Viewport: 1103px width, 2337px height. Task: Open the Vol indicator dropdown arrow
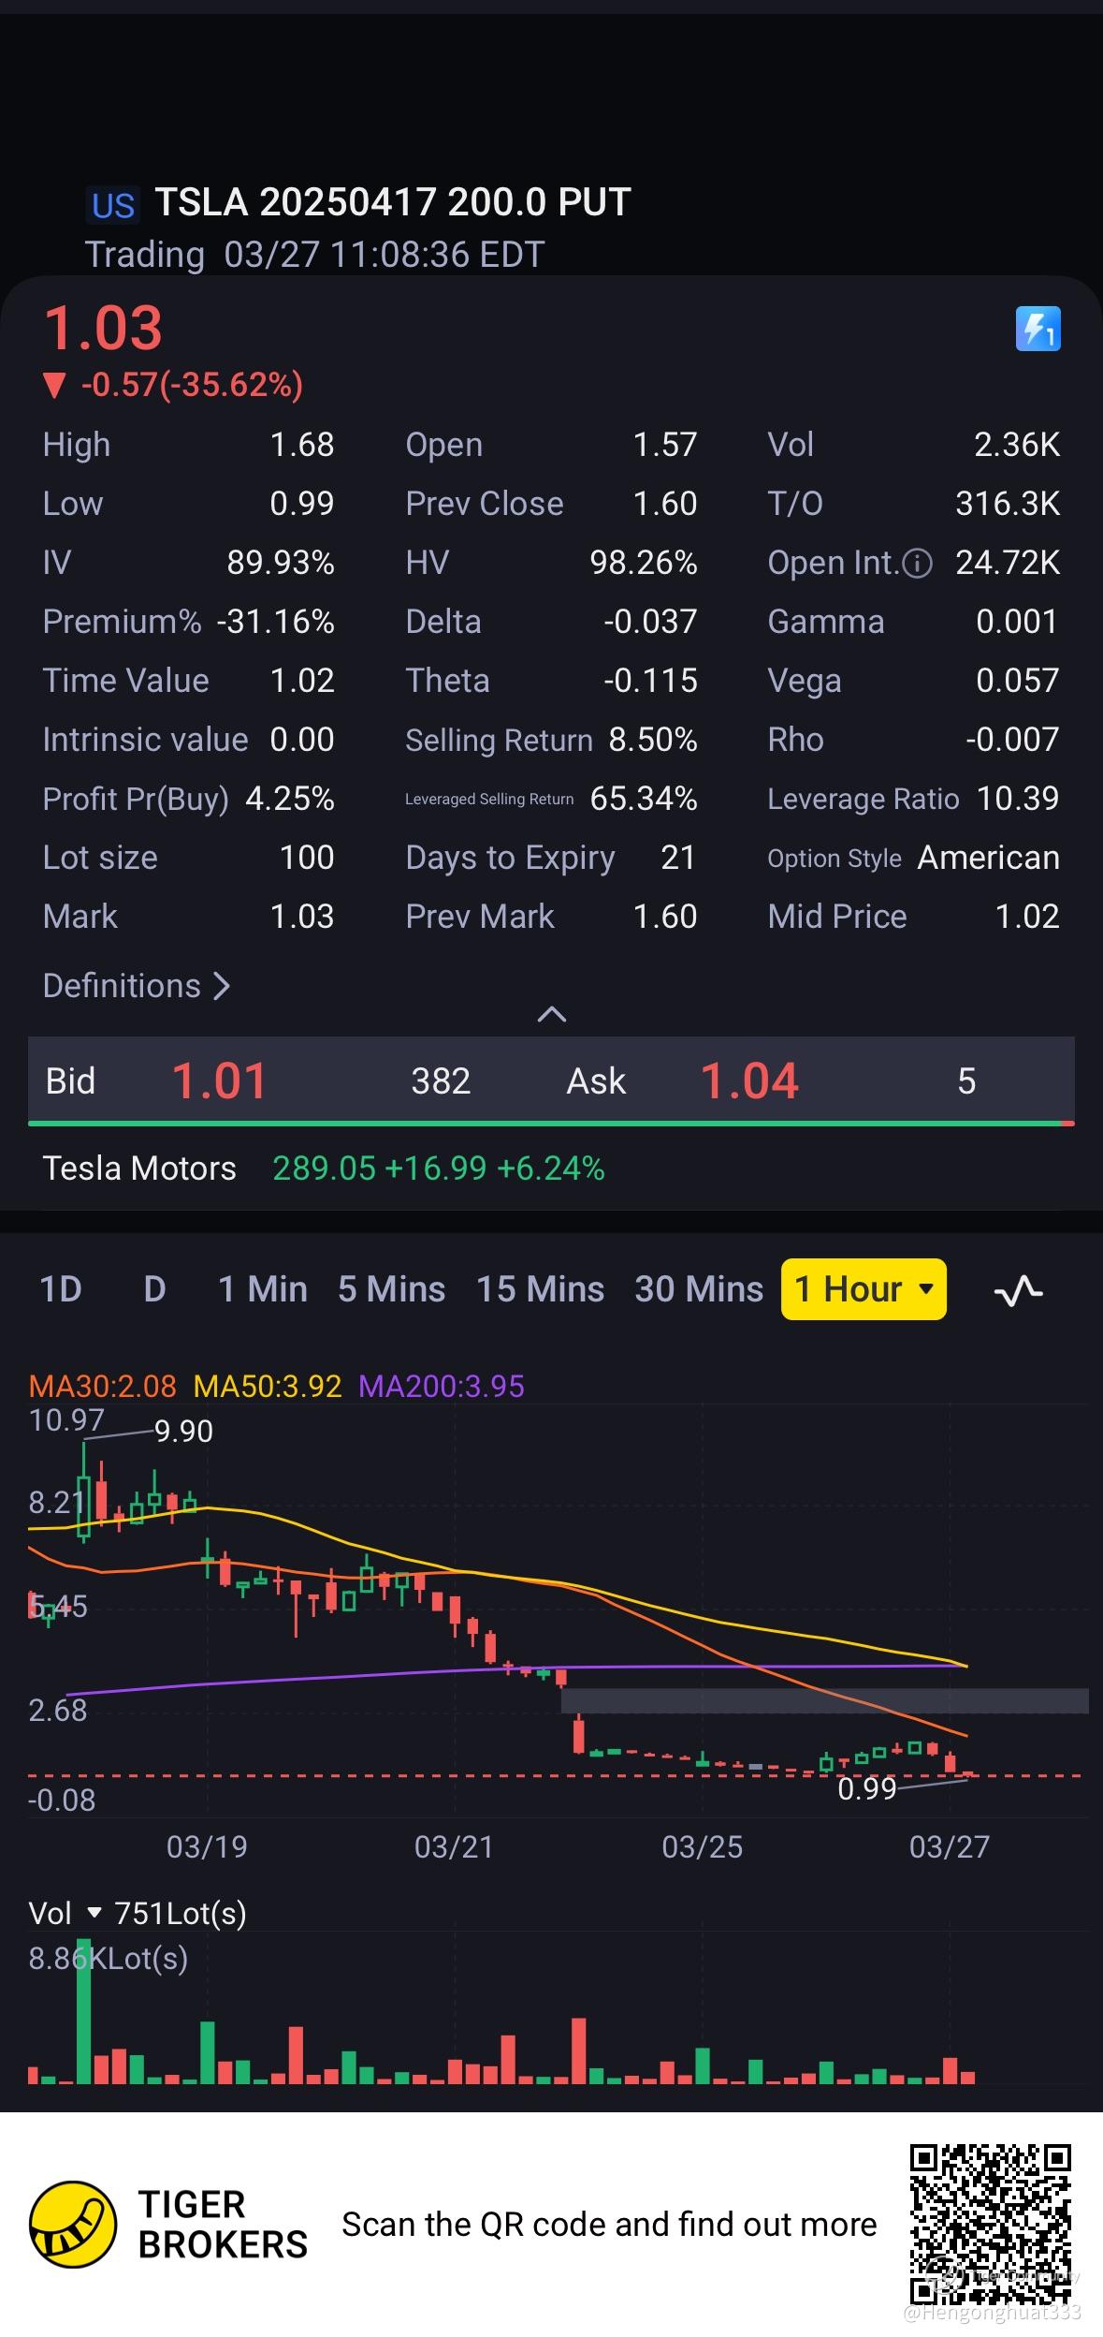coord(94,1914)
